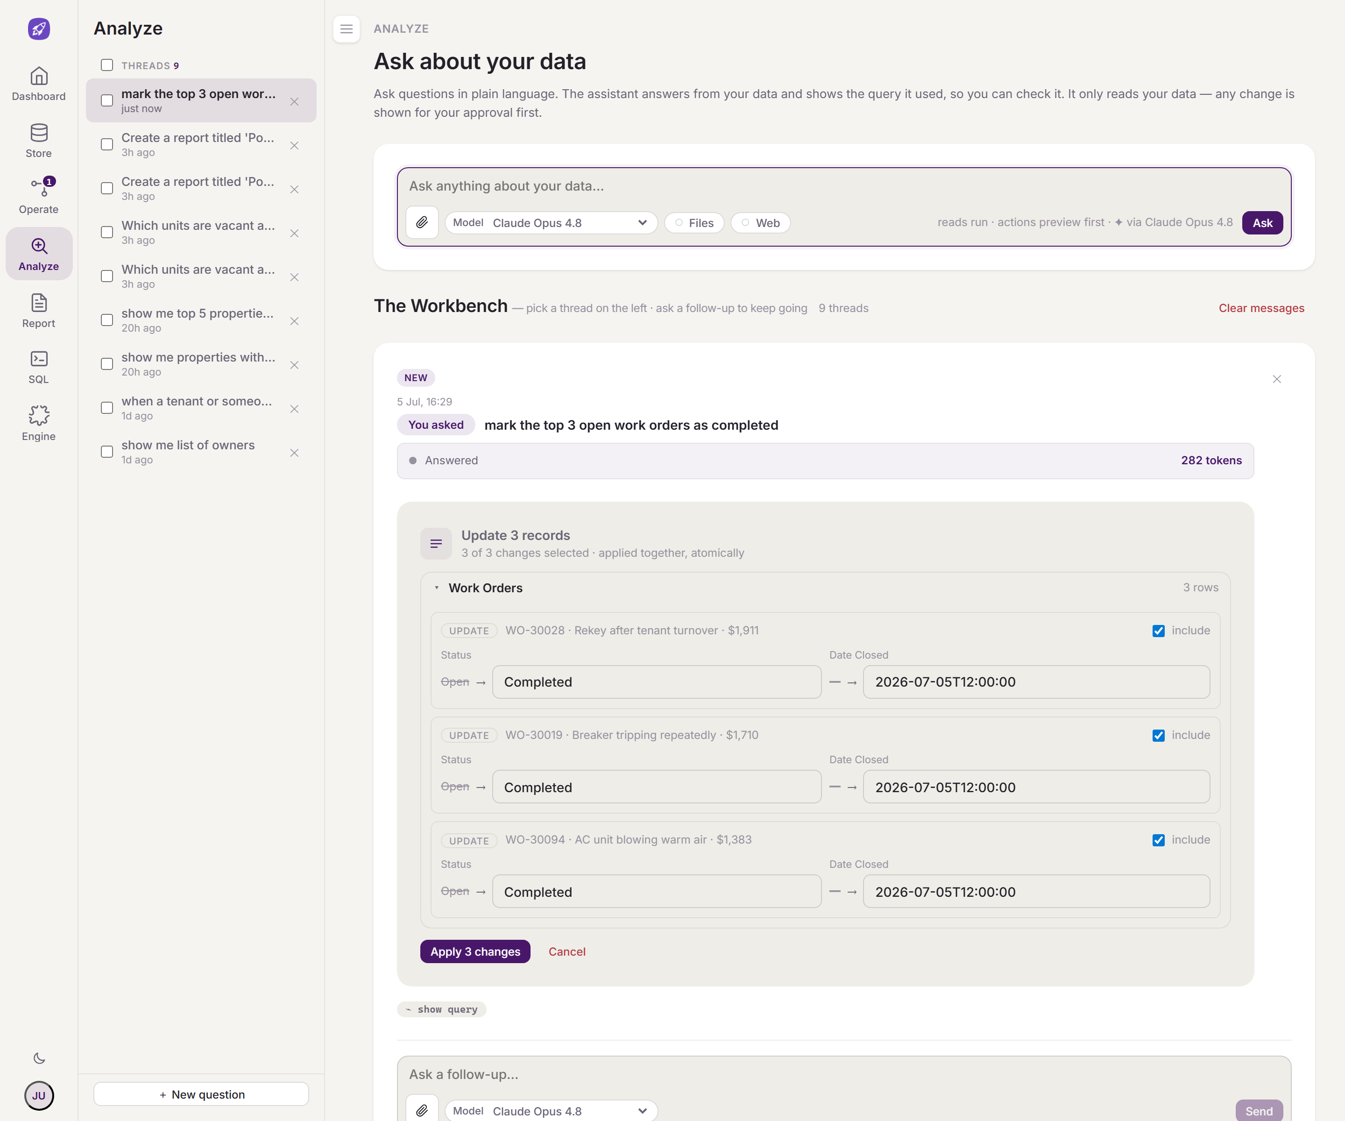Open the Claude Opus 4.8 model dropdown
1345x1121 pixels.
pyautogui.click(x=551, y=223)
